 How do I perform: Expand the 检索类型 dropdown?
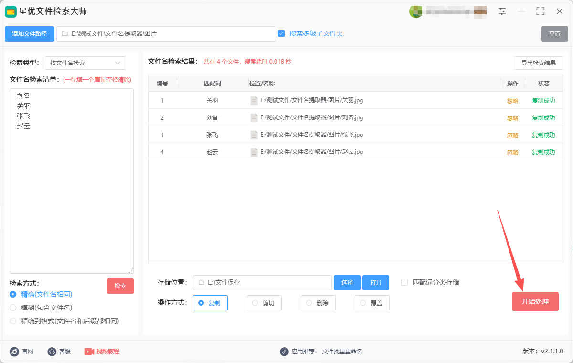(x=85, y=63)
